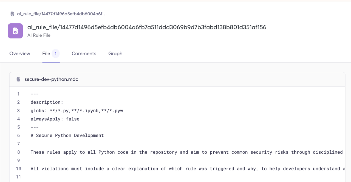Screen dimensions: 351x182
Task: Click the file icon beside secure-dev-python.mdc
Action: pyautogui.click(x=19, y=79)
